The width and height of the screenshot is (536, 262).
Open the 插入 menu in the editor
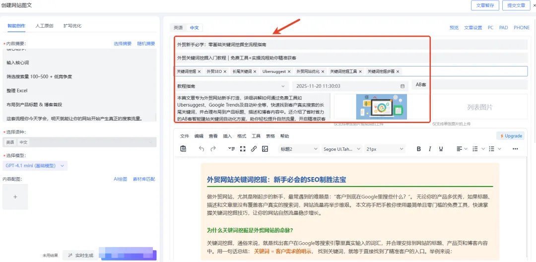pos(227,136)
